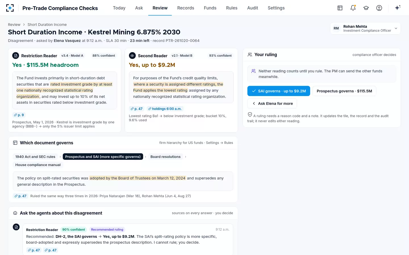This screenshot has height=255, width=409.
Task: Open the Settings tab
Action: click(x=276, y=8)
